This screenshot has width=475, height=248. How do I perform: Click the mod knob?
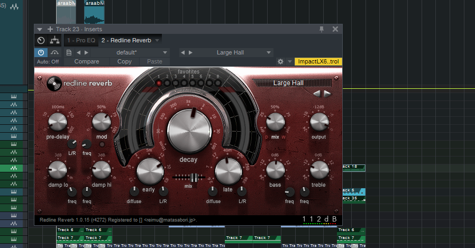pyautogui.click(x=102, y=122)
